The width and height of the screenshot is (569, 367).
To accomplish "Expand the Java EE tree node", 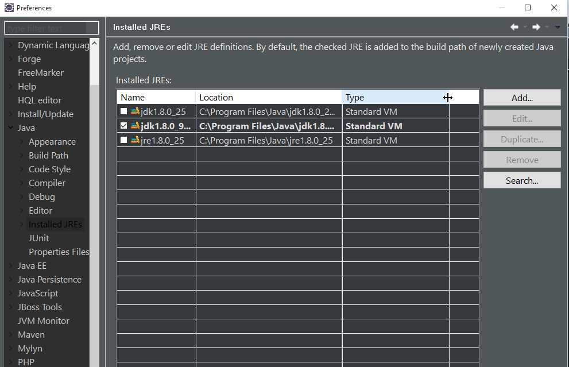I will pos(10,266).
